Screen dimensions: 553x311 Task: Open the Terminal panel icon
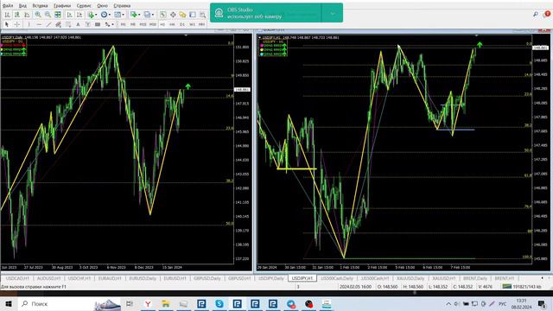[193, 15]
